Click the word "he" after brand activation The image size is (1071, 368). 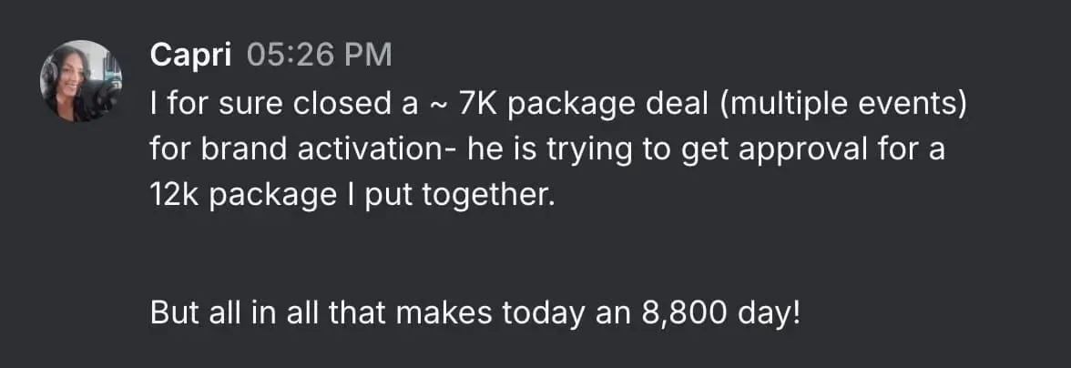coord(483,149)
